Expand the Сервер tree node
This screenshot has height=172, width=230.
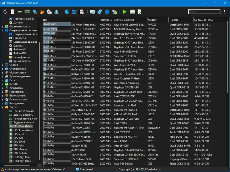coord(2,65)
